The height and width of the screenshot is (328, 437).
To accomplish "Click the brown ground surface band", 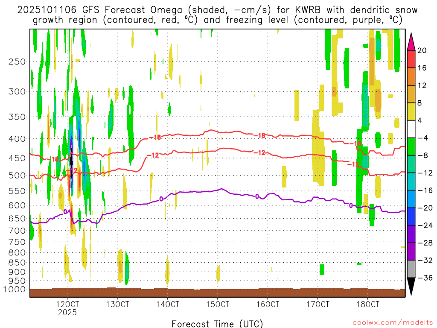I will (217, 293).
